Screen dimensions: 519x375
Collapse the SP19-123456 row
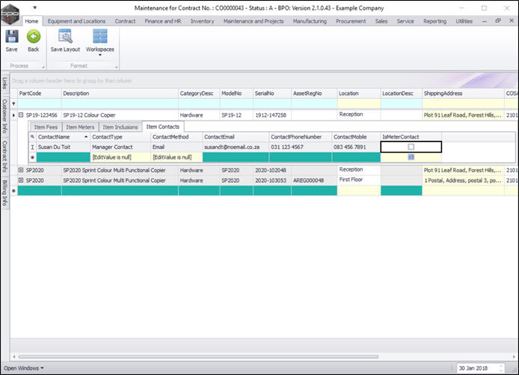[21, 115]
